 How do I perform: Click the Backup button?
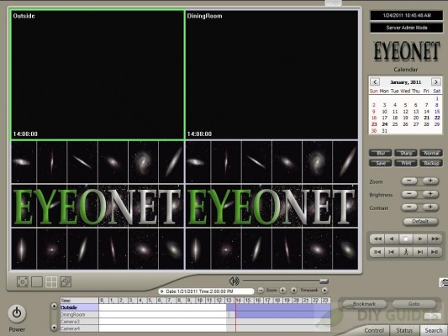(x=431, y=163)
